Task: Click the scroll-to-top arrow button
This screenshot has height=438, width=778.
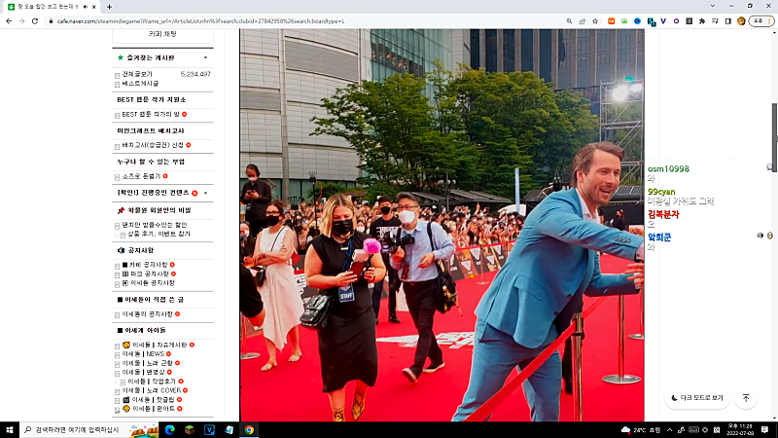Action: 746,398
